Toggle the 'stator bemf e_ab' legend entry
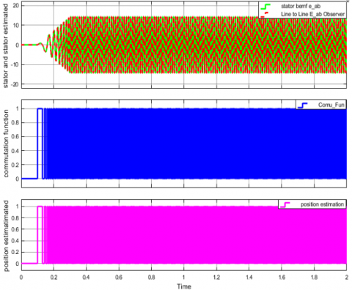Viewport: 352px width, 290px height. coord(301,6)
